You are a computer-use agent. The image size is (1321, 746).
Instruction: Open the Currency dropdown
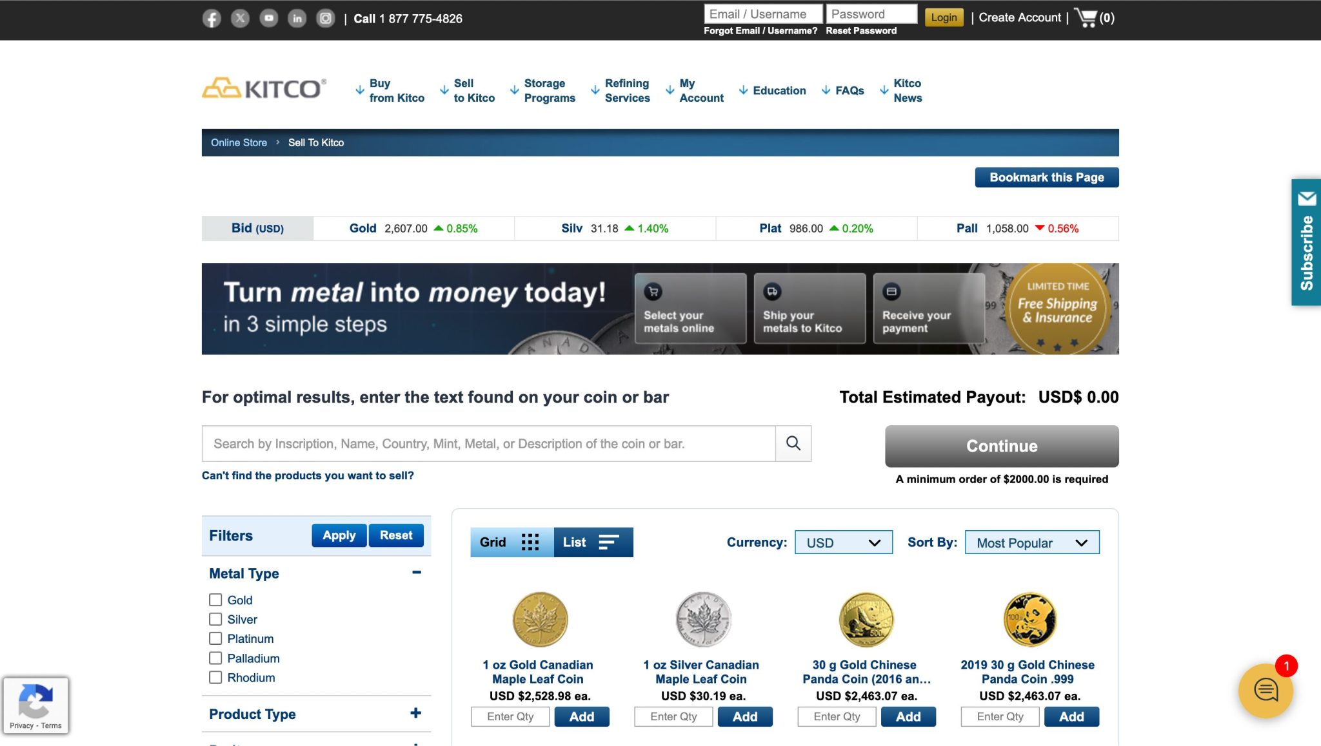click(842, 542)
